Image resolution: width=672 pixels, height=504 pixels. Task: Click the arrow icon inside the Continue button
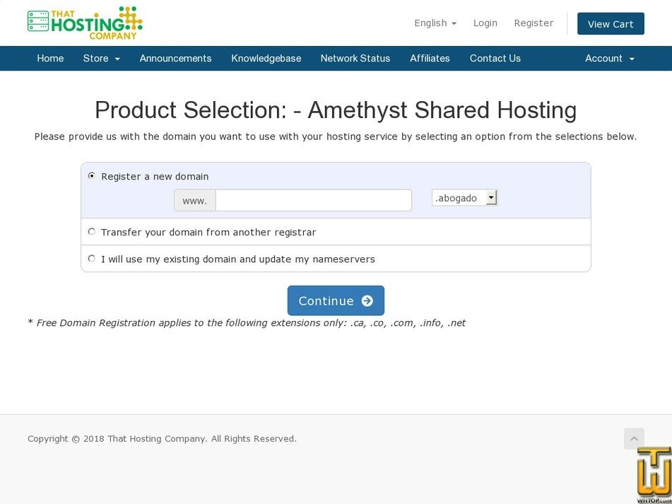point(367,300)
